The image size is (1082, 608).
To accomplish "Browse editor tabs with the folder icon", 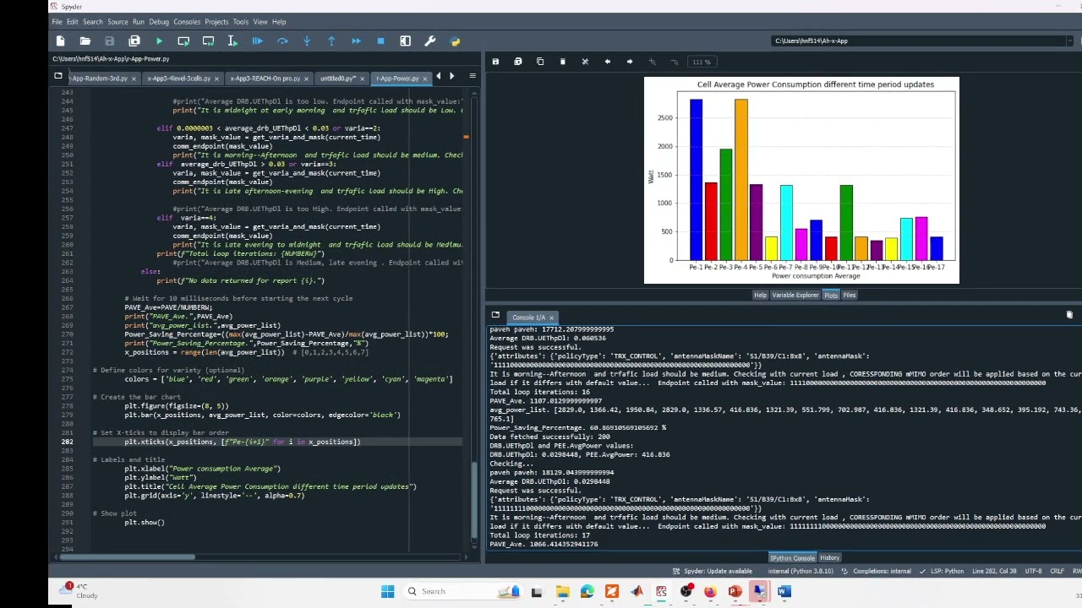I will point(57,77).
